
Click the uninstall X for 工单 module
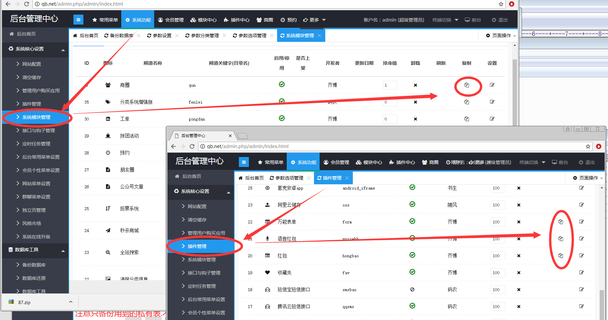(415, 119)
